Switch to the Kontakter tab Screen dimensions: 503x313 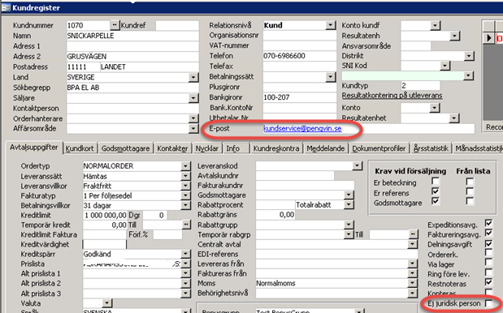coord(172,148)
